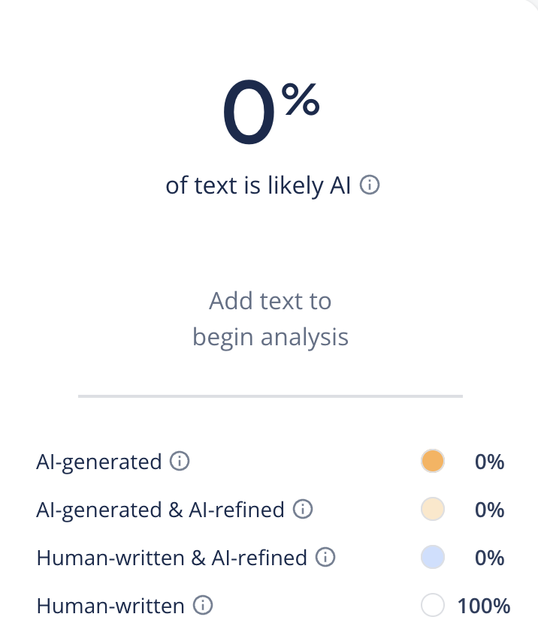
Task: Open the AI-generated info tooltip icon
Action: coord(180,462)
